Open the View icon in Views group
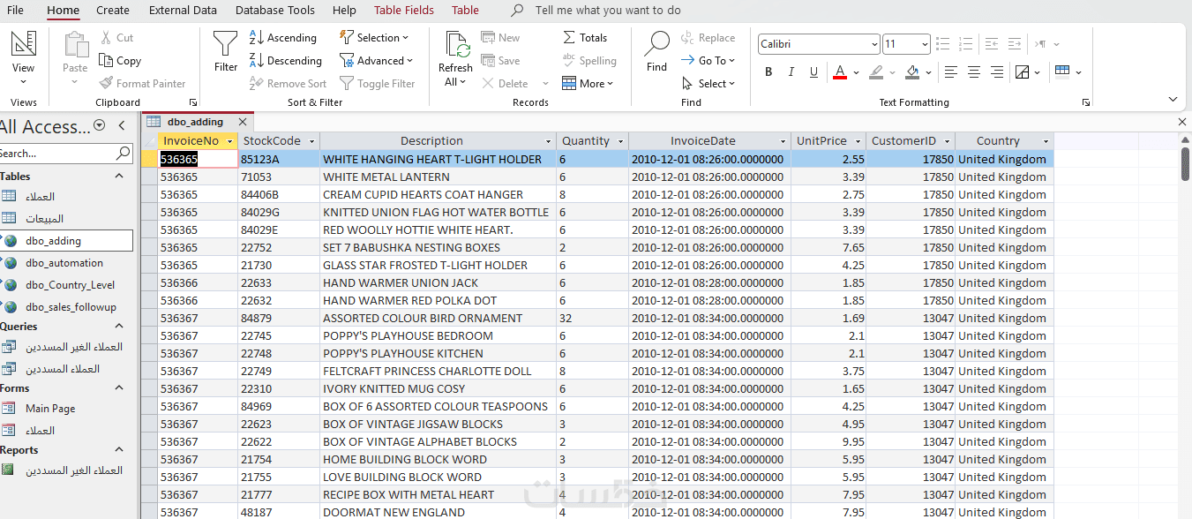This screenshot has width=1192, height=519. pyautogui.click(x=24, y=43)
